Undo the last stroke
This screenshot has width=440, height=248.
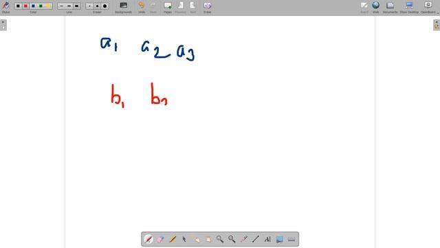click(x=142, y=8)
